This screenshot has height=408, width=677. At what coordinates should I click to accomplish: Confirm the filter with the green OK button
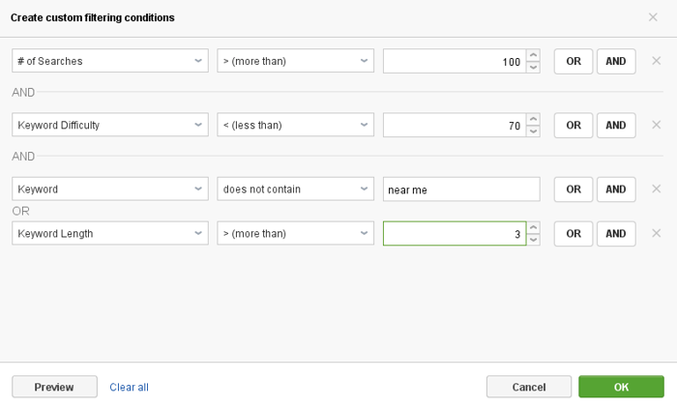(621, 387)
